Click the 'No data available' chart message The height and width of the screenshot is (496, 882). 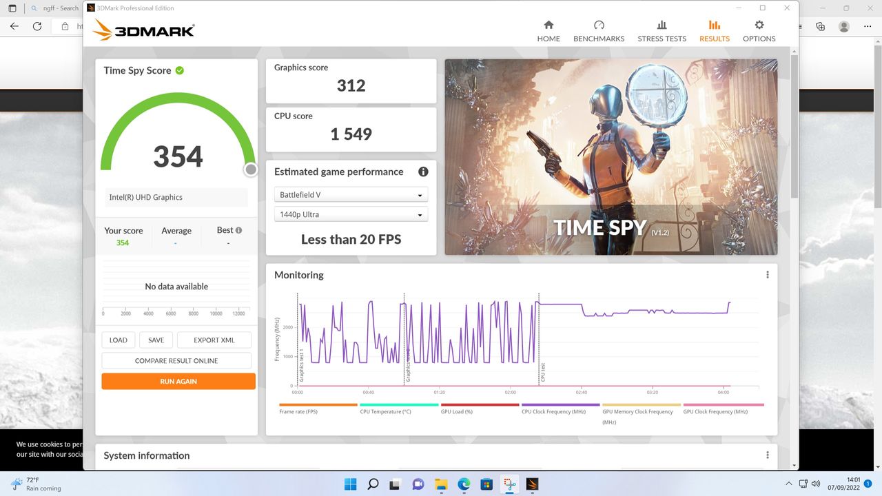point(176,287)
